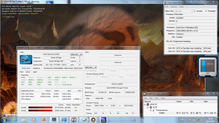
Task: Open the blue bar-graph app on taskbar
Action: pos(103,120)
